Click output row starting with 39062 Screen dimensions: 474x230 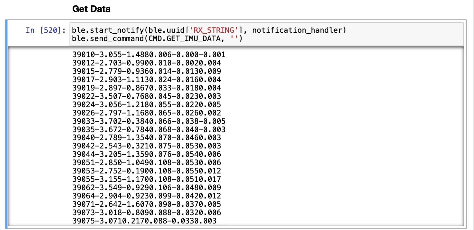point(147,188)
